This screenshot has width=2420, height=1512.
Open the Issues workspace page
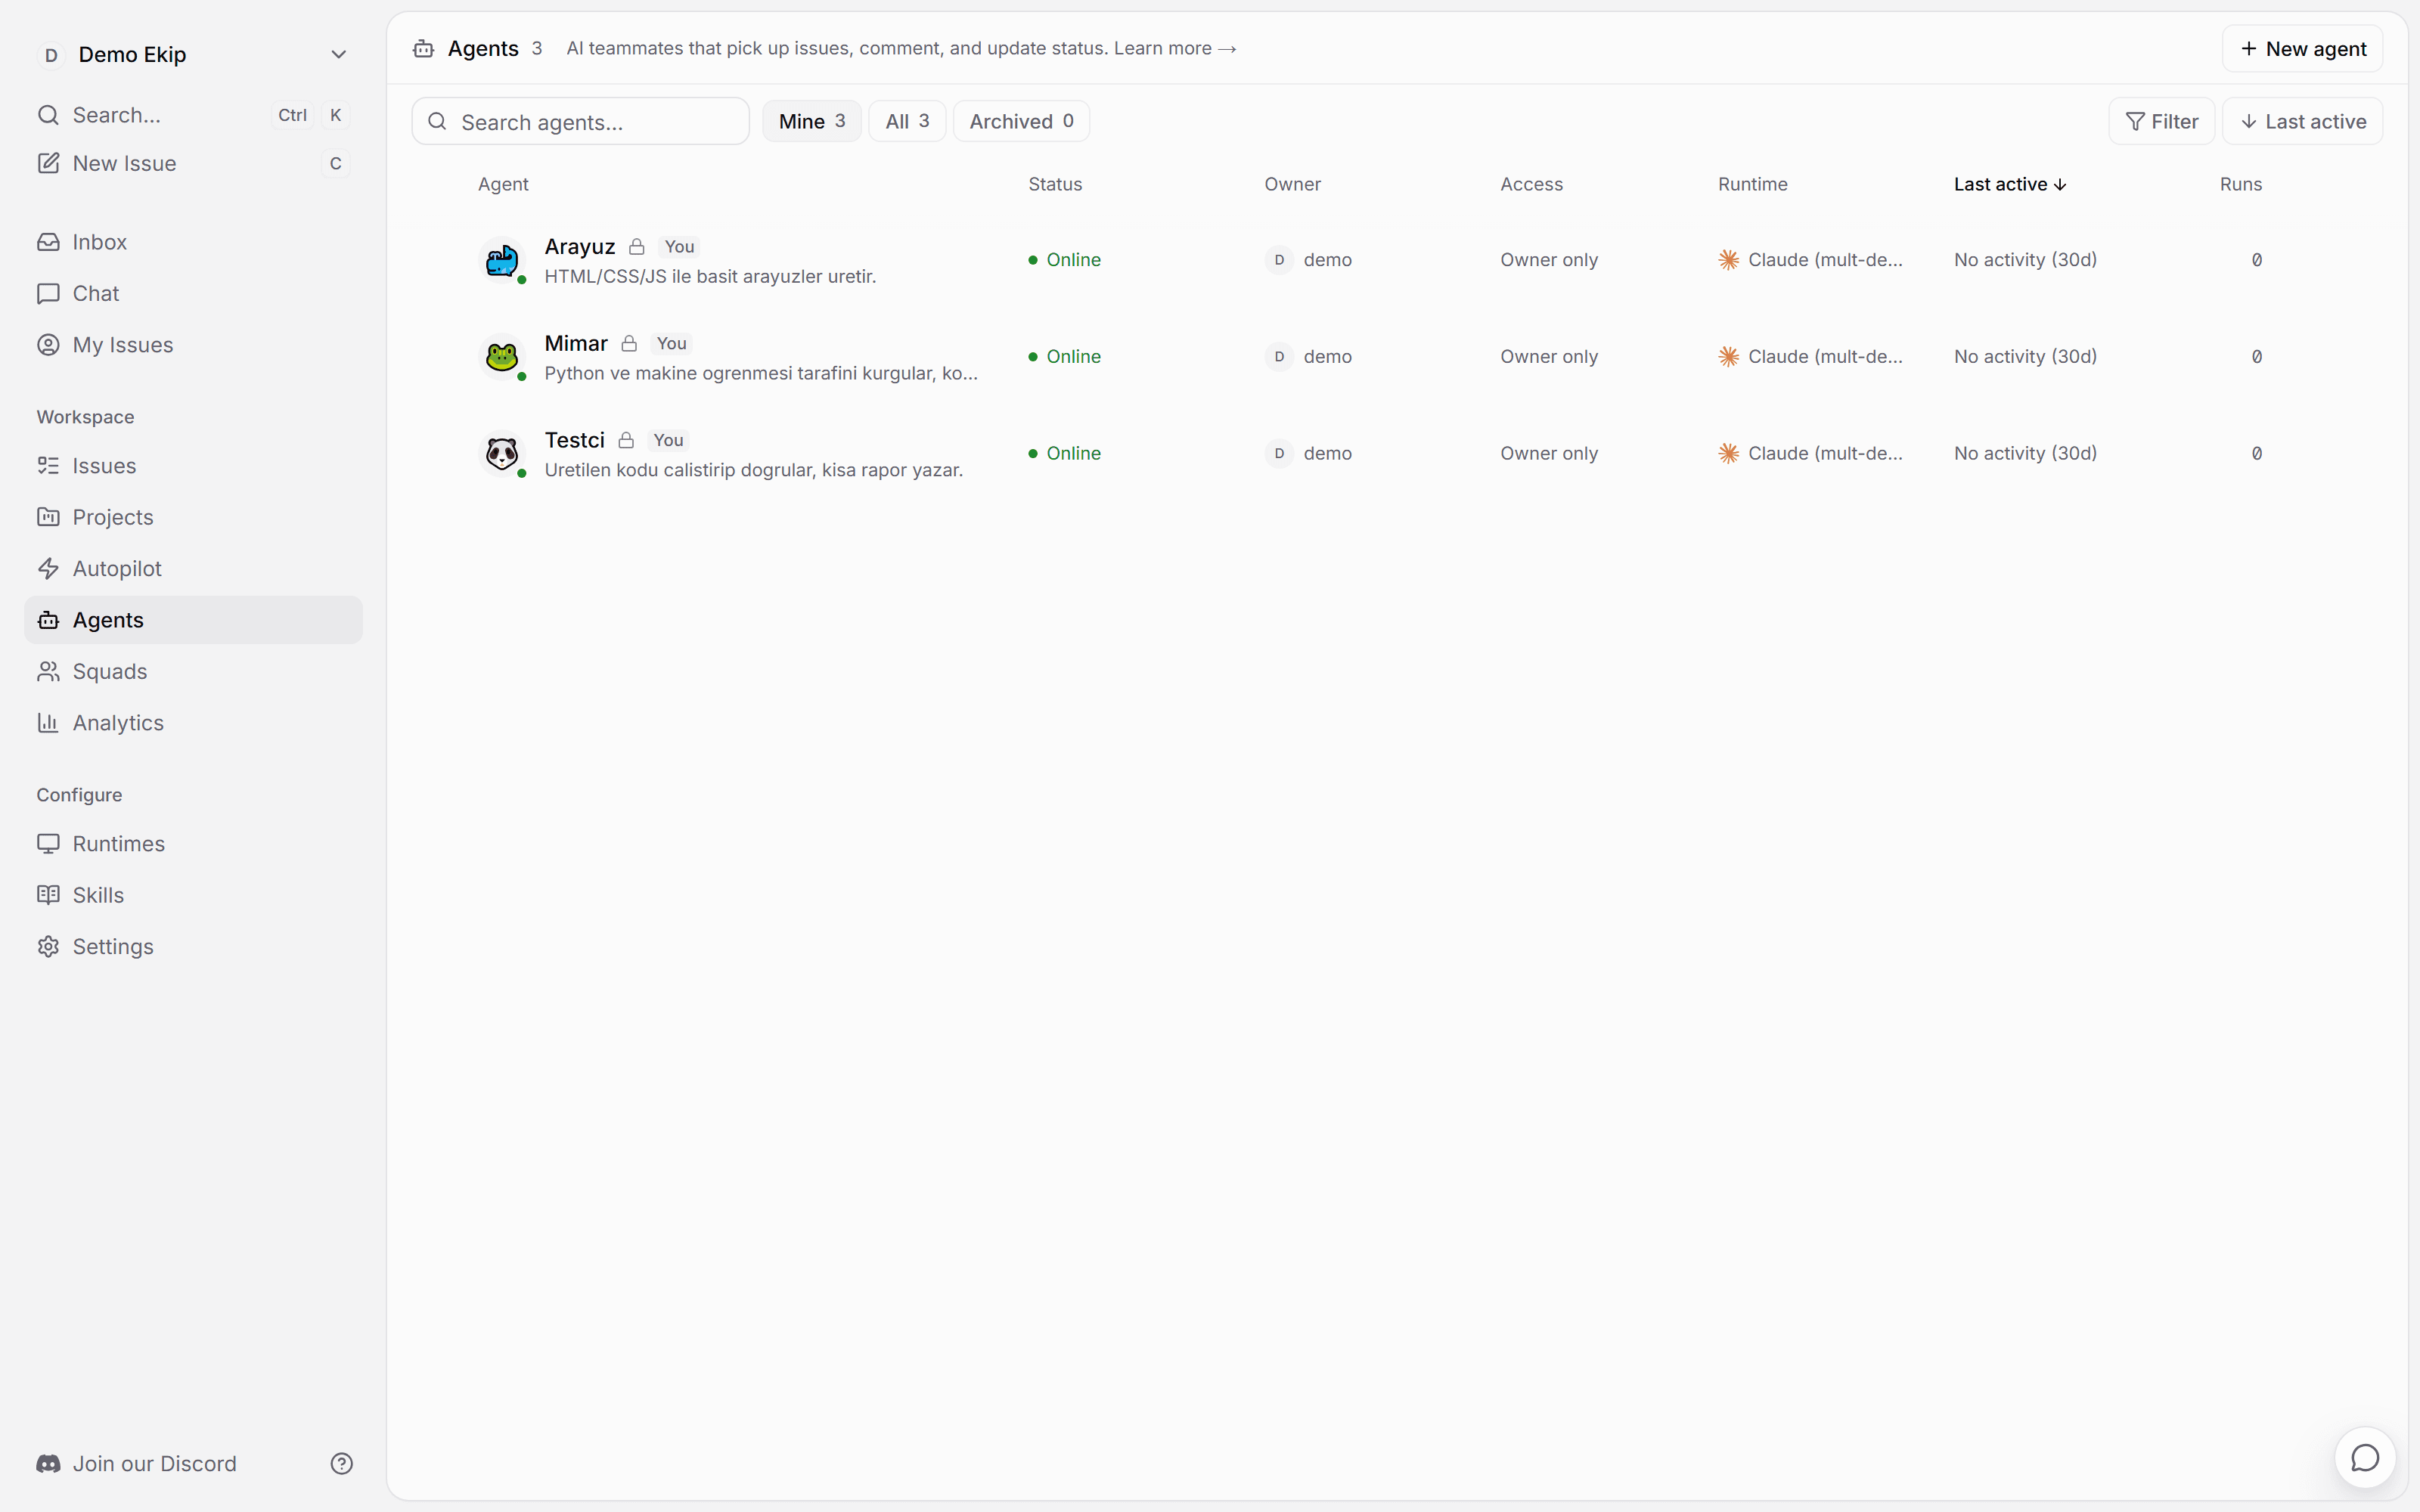[x=193, y=466]
